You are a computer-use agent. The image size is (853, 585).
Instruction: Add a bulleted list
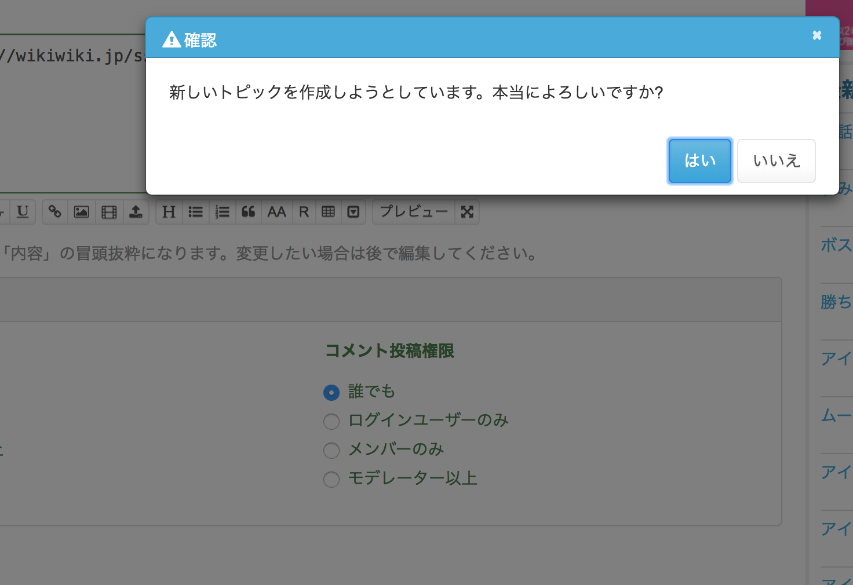pyautogui.click(x=196, y=212)
